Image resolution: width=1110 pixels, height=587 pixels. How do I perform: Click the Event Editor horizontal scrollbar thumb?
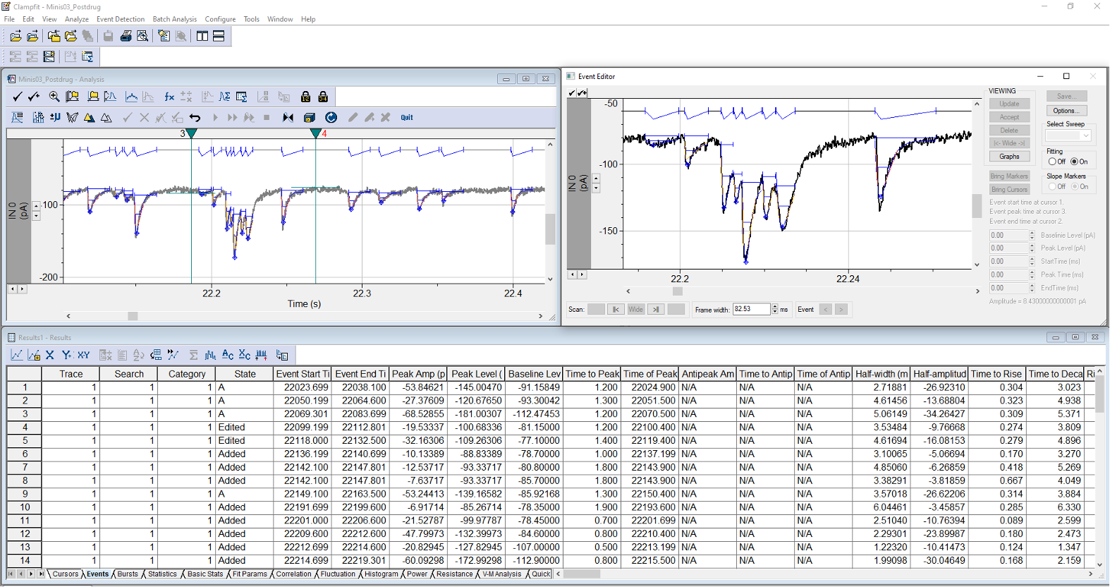[677, 291]
